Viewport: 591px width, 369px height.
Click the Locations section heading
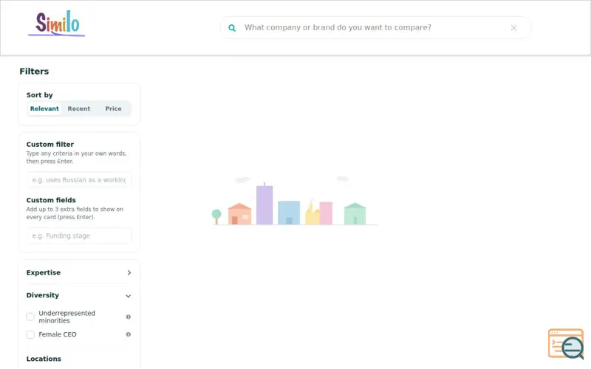(x=44, y=359)
